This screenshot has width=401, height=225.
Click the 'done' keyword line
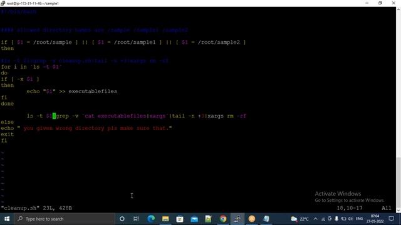(x=7, y=104)
